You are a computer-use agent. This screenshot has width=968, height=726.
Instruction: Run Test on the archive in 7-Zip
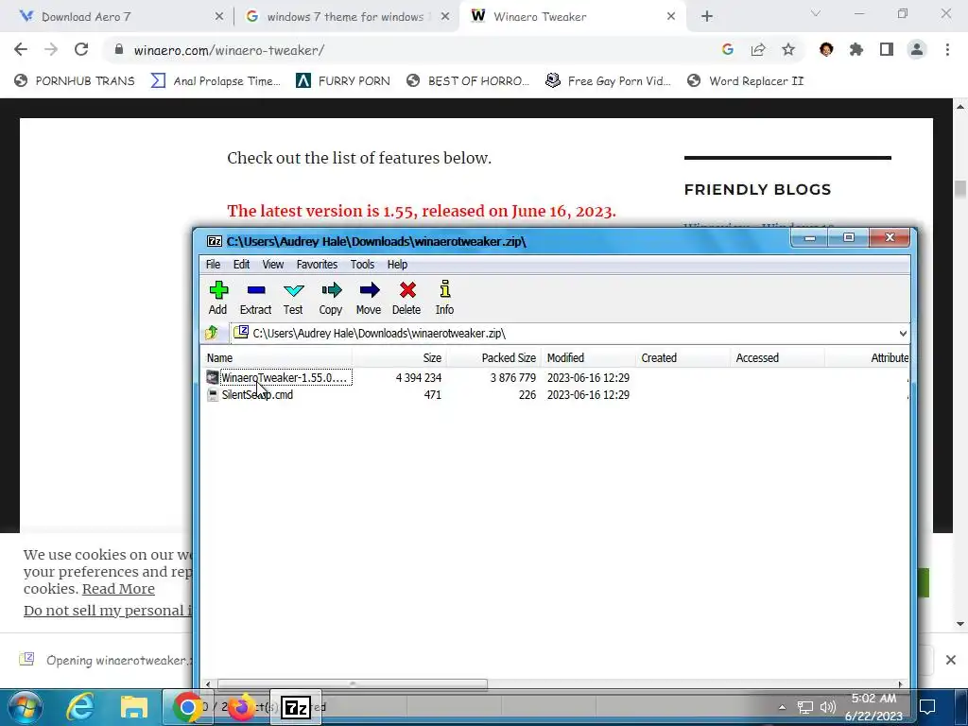pyautogui.click(x=293, y=298)
